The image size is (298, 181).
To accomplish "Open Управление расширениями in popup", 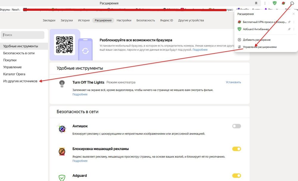I will click(260, 47).
